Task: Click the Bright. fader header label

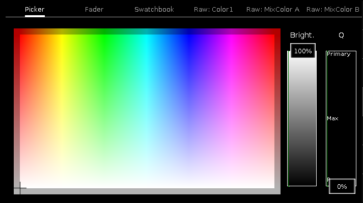Action: tap(302, 36)
